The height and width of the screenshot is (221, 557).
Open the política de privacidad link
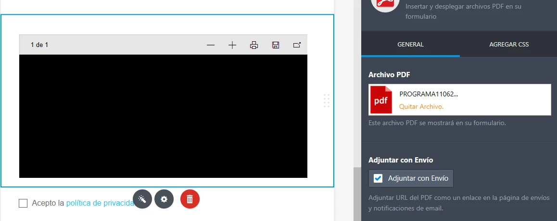100,203
